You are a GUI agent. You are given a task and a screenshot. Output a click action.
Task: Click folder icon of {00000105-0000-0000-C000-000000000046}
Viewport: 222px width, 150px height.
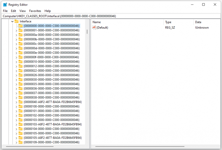(x=21, y=133)
